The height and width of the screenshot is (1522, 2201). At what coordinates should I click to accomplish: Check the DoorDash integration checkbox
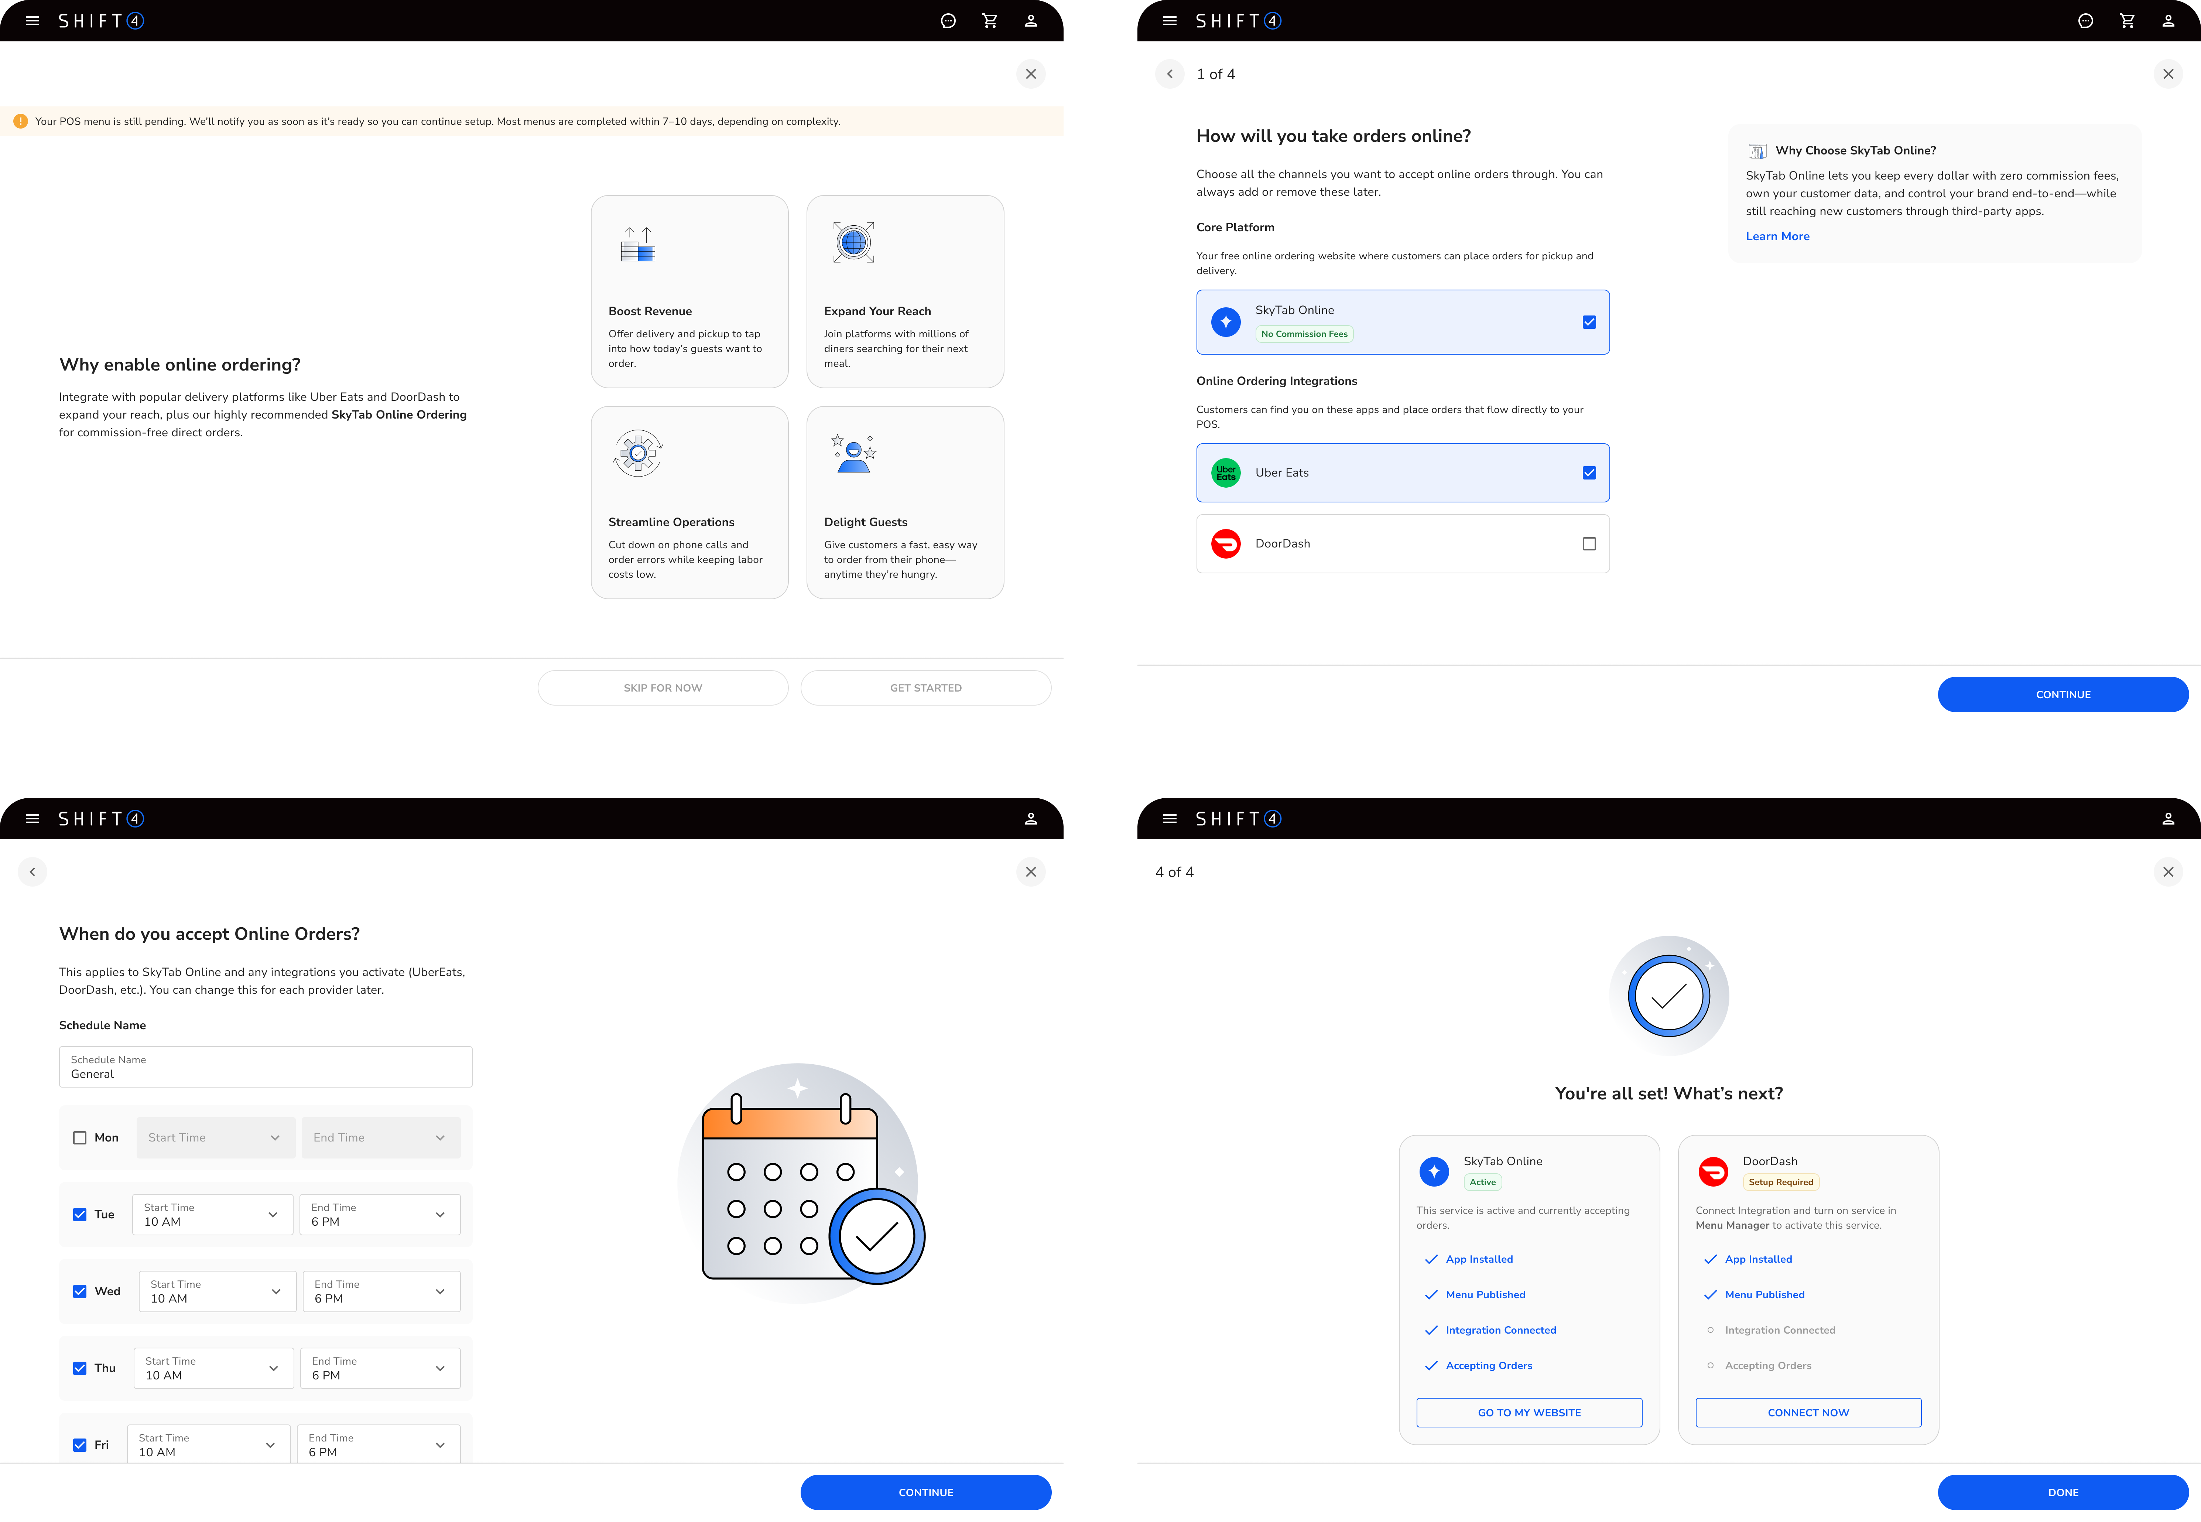pyautogui.click(x=1589, y=543)
